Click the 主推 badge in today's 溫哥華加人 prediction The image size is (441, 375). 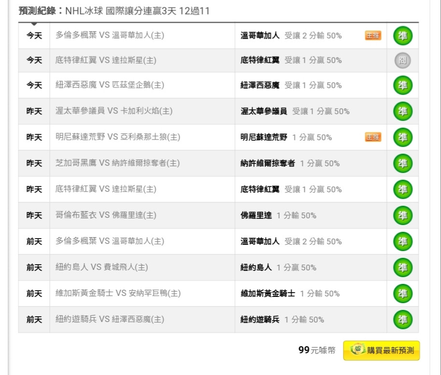373,35
